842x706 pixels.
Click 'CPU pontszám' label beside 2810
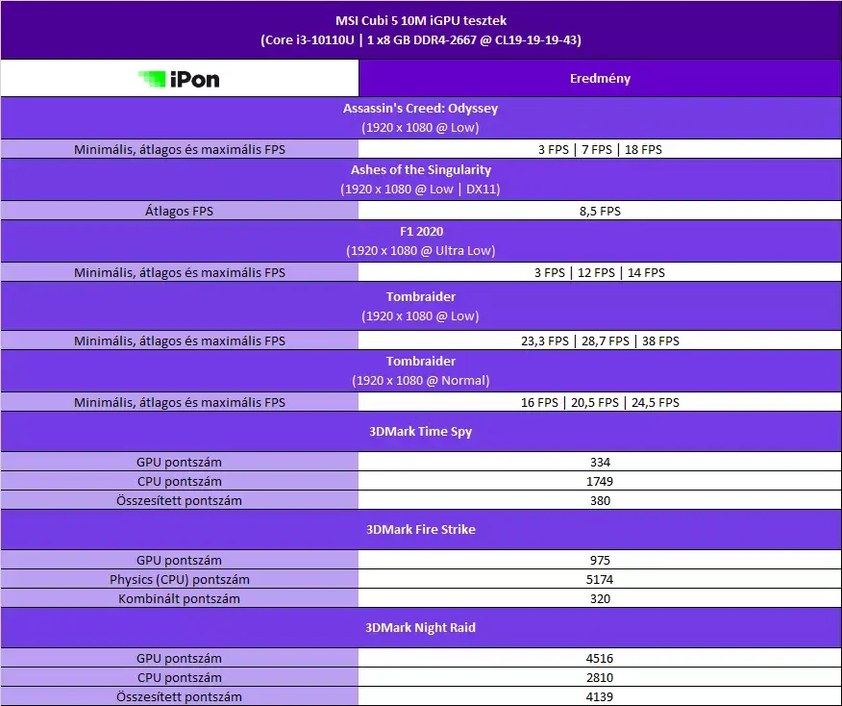[180, 678]
